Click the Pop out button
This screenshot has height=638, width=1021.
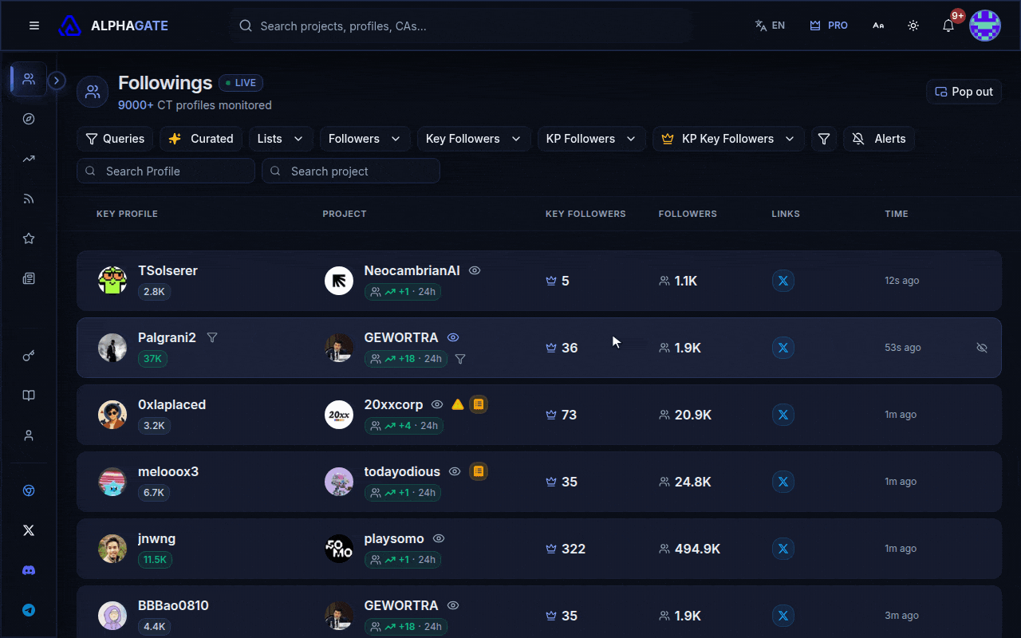[964, 92]
